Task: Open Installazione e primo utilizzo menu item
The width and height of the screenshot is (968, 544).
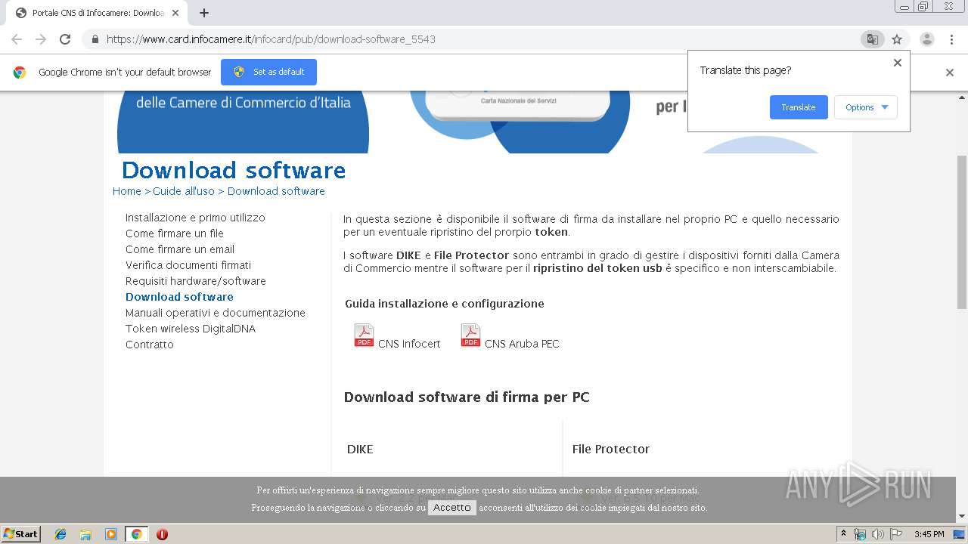Action: 195,218
